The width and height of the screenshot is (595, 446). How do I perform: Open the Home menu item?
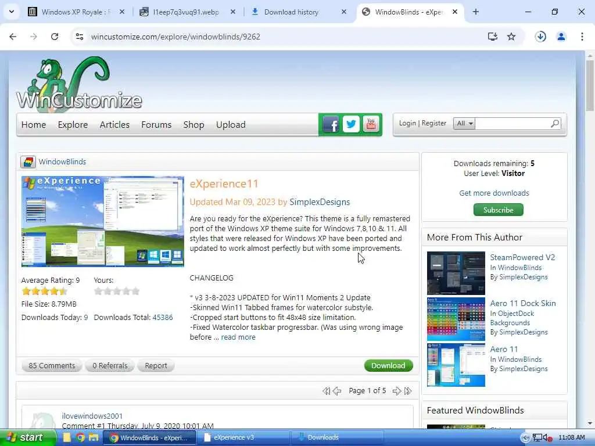tap(33, 125)
